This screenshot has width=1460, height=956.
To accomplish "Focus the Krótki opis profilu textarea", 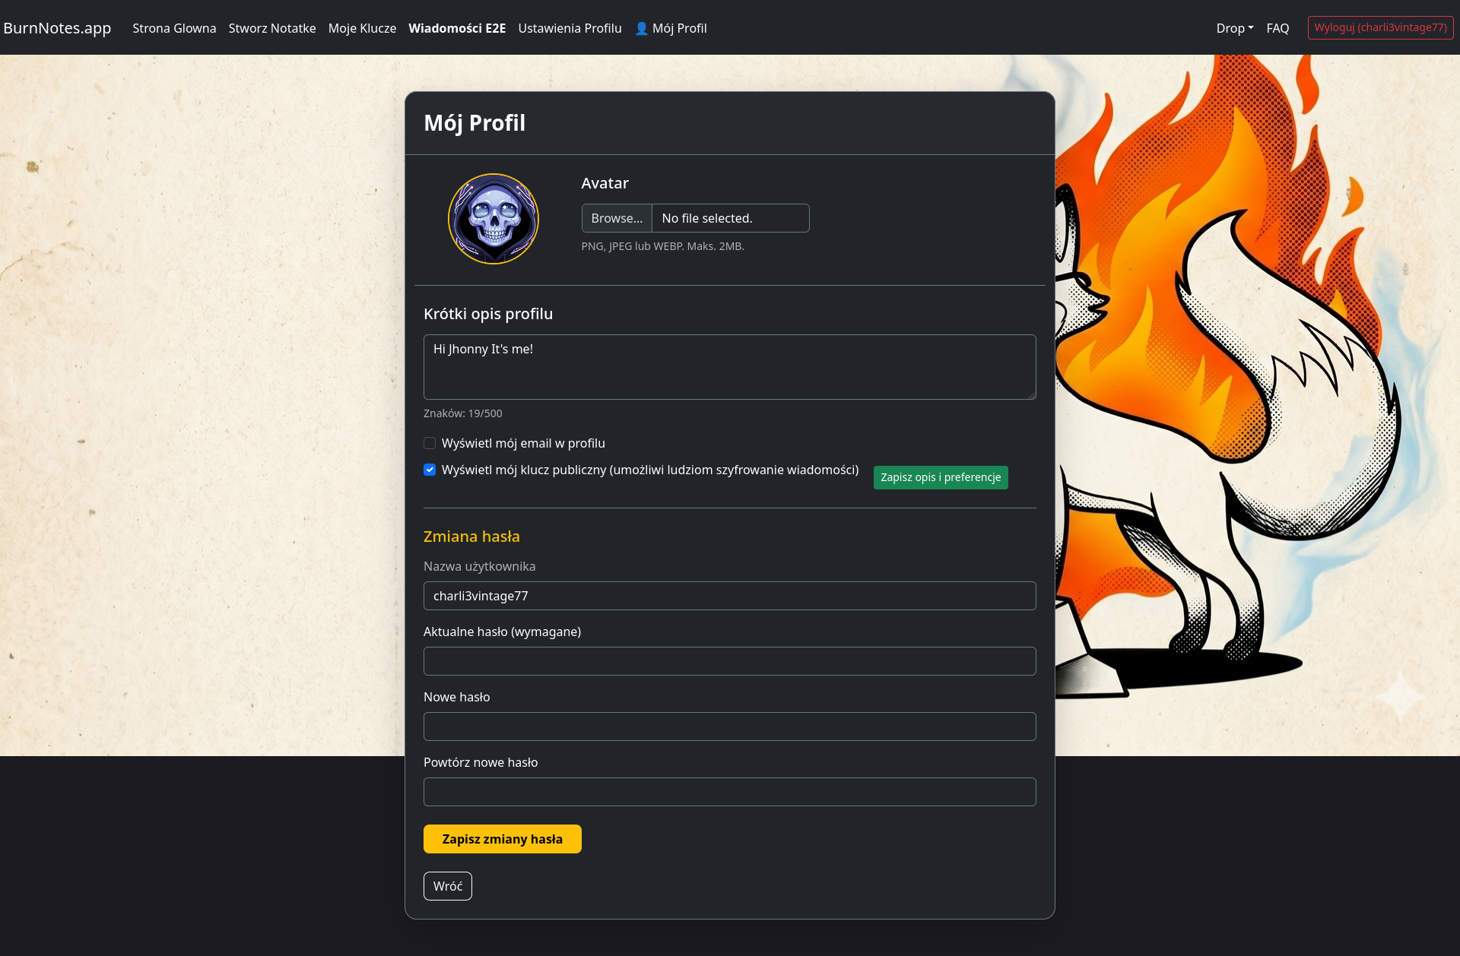I will click(730, 367).
